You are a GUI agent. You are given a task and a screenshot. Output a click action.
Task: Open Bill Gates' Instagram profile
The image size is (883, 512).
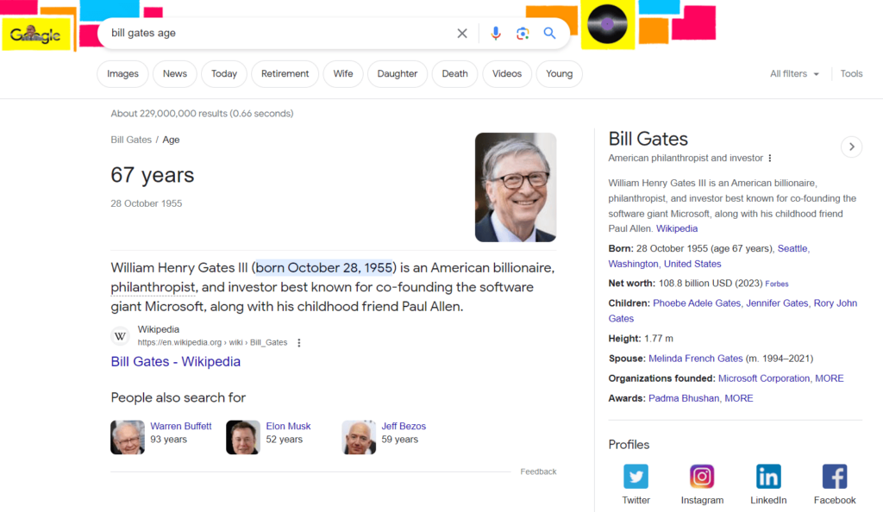702,476
